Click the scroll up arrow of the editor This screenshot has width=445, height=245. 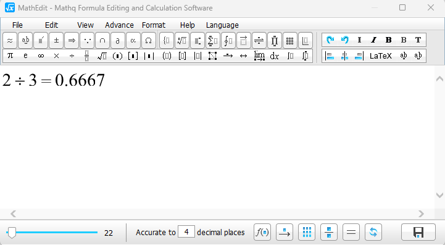(439, 78)
